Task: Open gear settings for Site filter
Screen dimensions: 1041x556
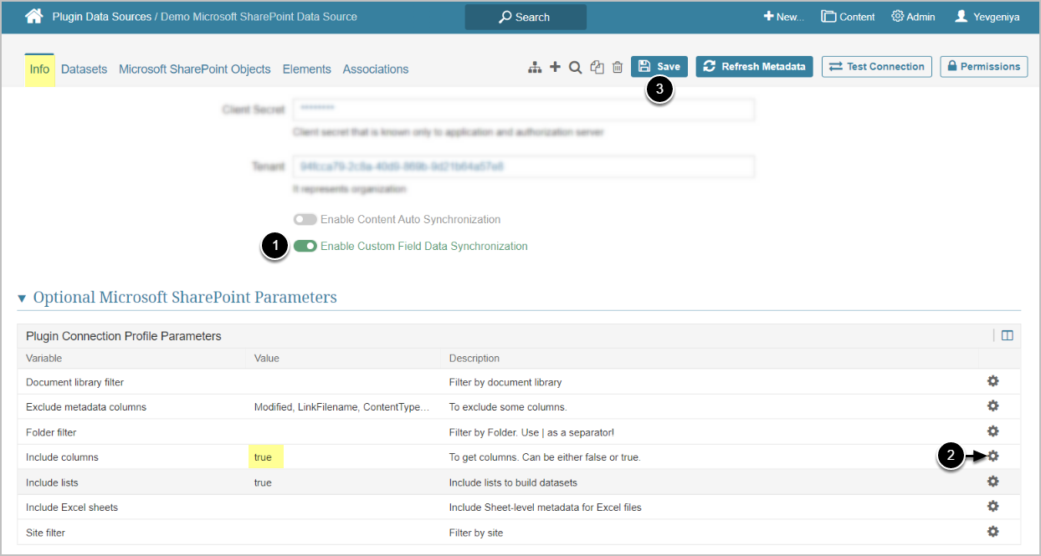Action: click(x=992, y=532)
